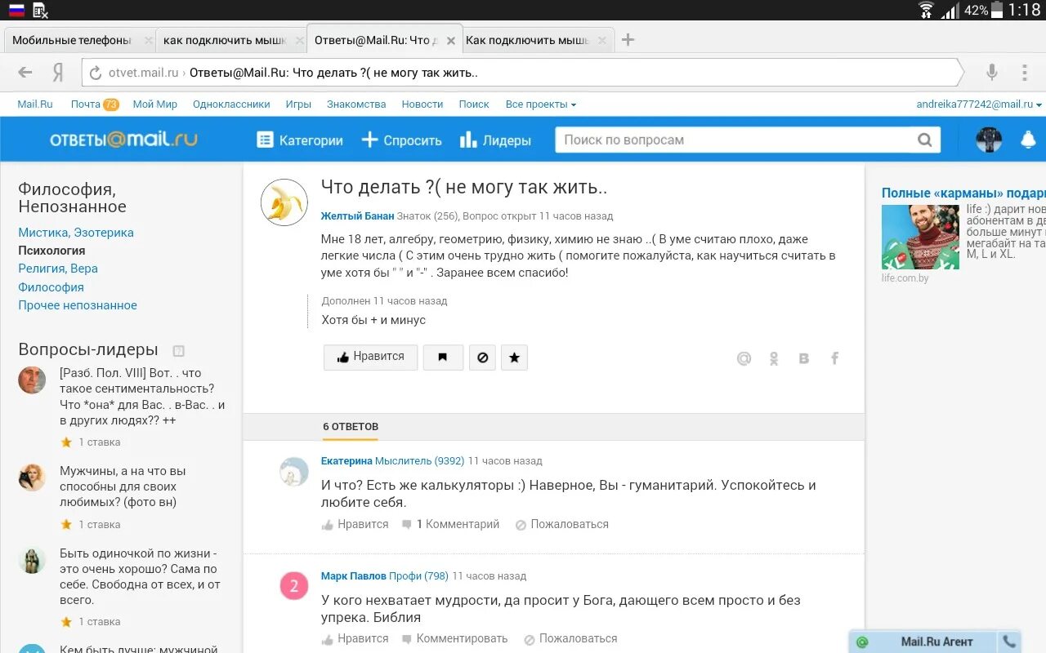
Task: Open Категории menu
Action: pyautogui.click(x=300, y=140)
